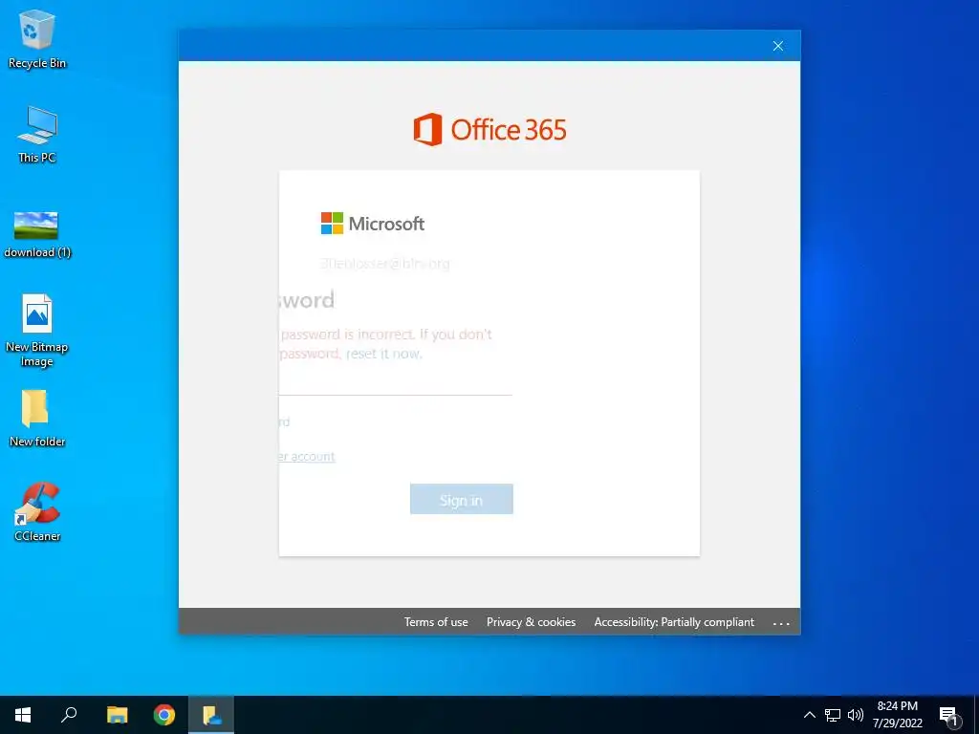Viewport: 979px width, 734px height.
Task: Open taskbar search magnifier
Action: point(69,715)
